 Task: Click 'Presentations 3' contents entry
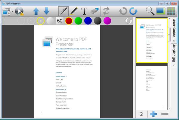click(61, 89)
